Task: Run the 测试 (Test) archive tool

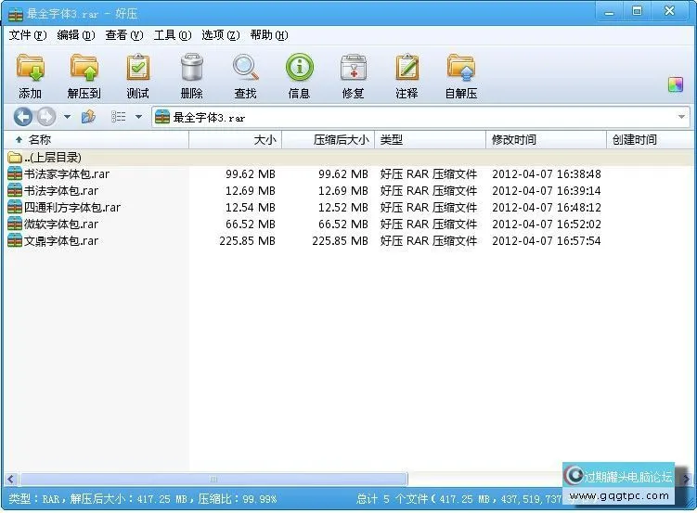Action: [137, 75]
